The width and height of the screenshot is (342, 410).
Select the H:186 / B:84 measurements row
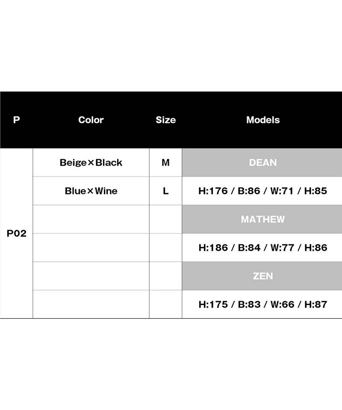[262, 248]
